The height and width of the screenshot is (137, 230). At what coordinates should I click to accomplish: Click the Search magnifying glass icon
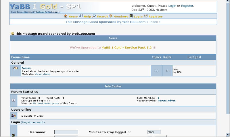(94, 16)
